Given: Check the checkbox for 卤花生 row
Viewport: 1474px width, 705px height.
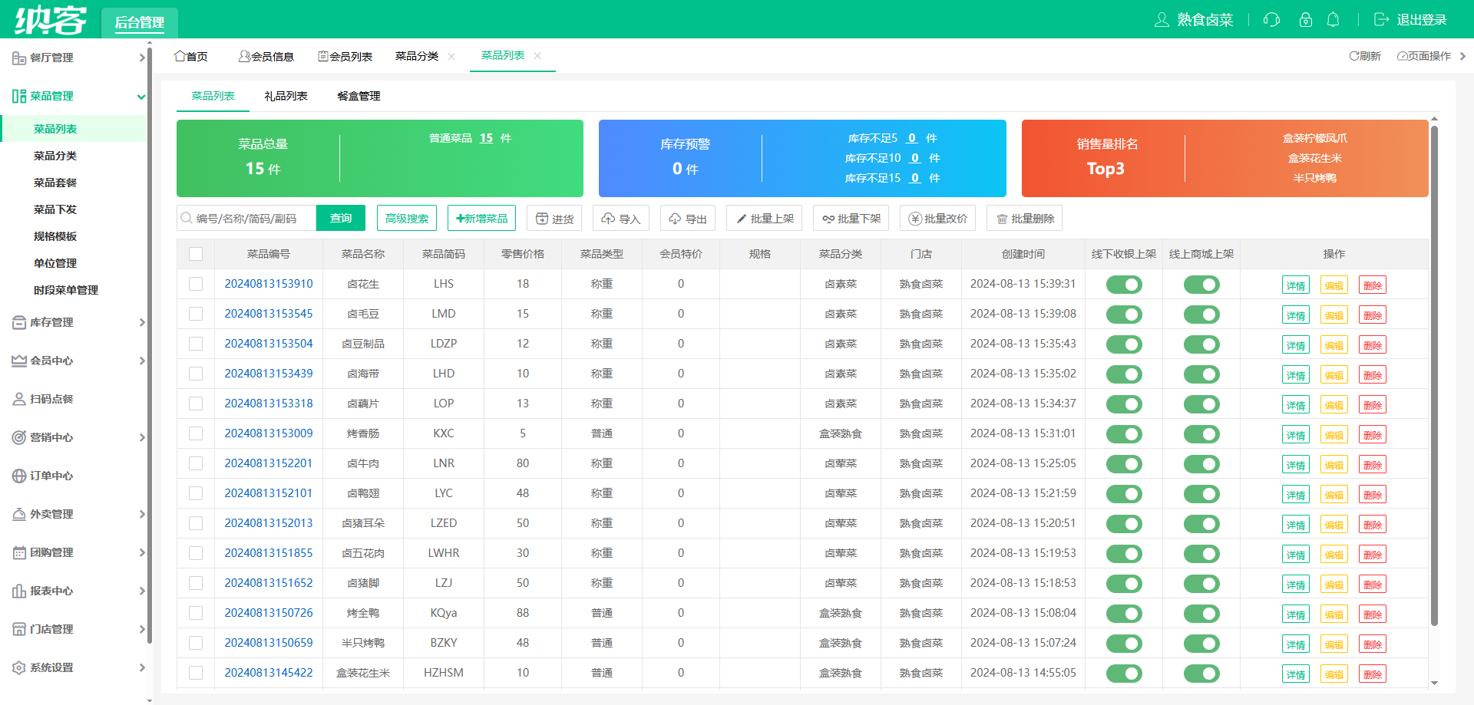Looking at the screenshot, I should click(196, 284).
